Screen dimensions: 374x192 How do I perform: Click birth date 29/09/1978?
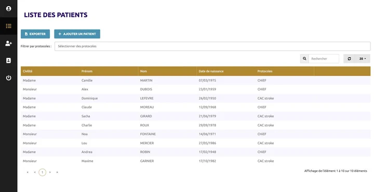[207, 125]
